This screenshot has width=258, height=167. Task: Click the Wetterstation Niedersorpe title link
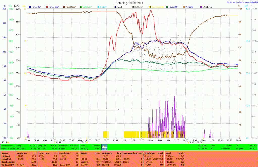coord(241,2)
